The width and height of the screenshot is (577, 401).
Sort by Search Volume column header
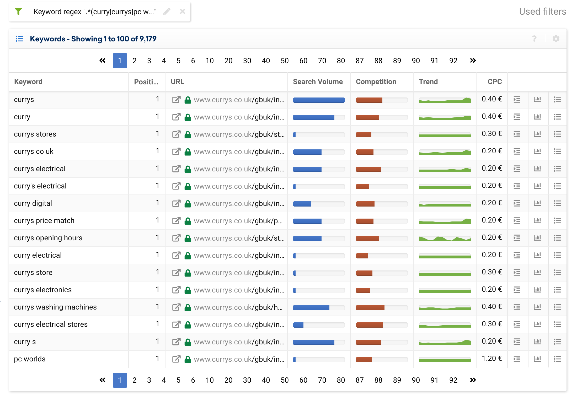pyautogui.click(x=318, y=82)
